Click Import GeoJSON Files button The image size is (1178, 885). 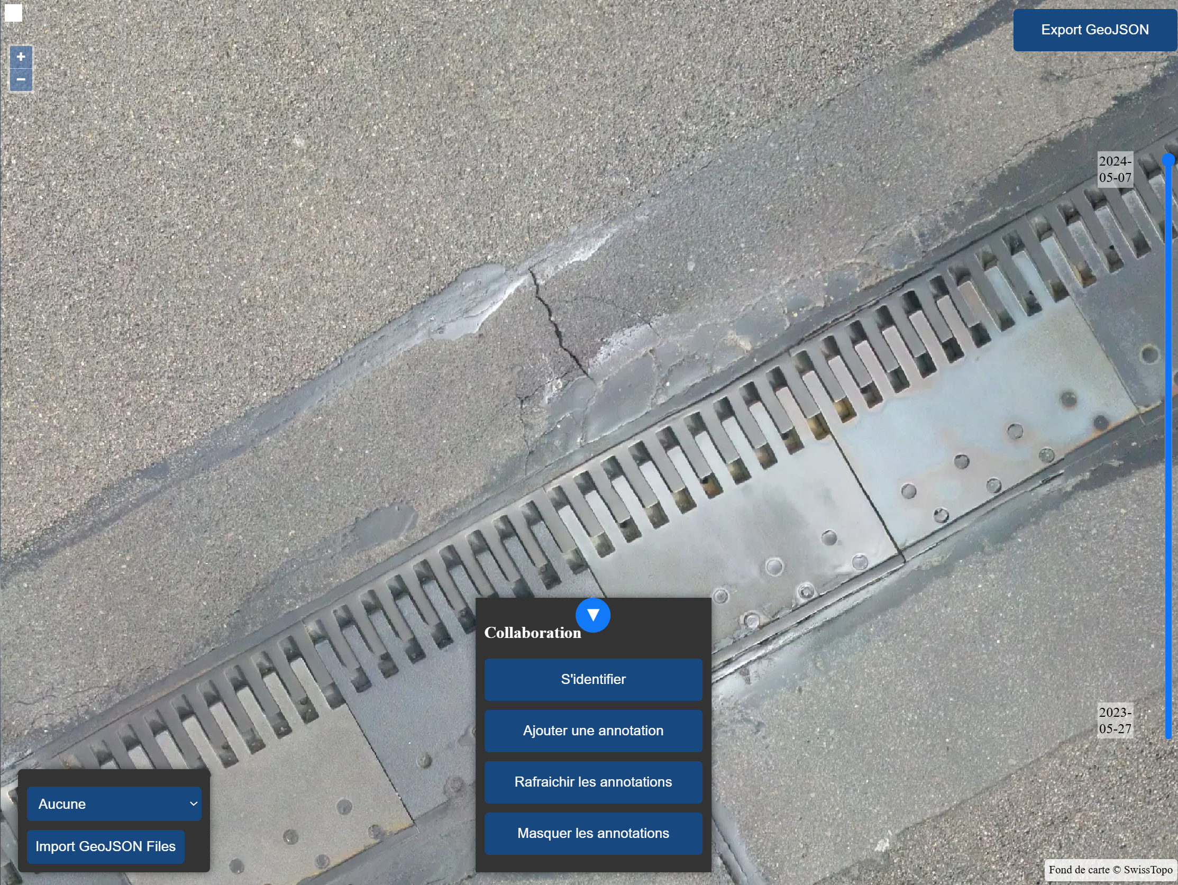point(105,846)
